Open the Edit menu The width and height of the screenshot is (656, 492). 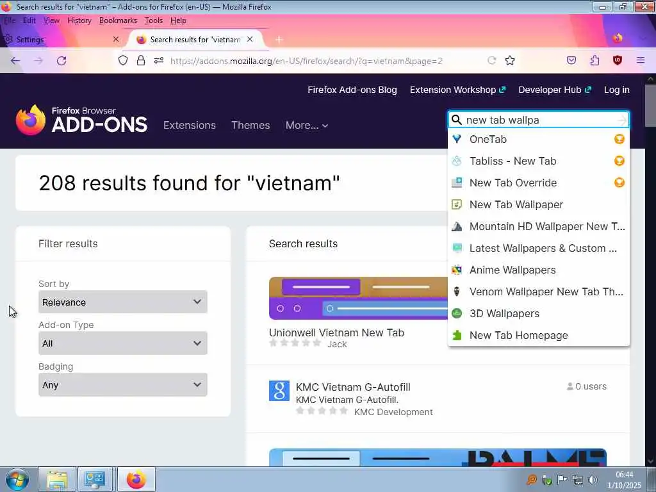coord(29,20)
